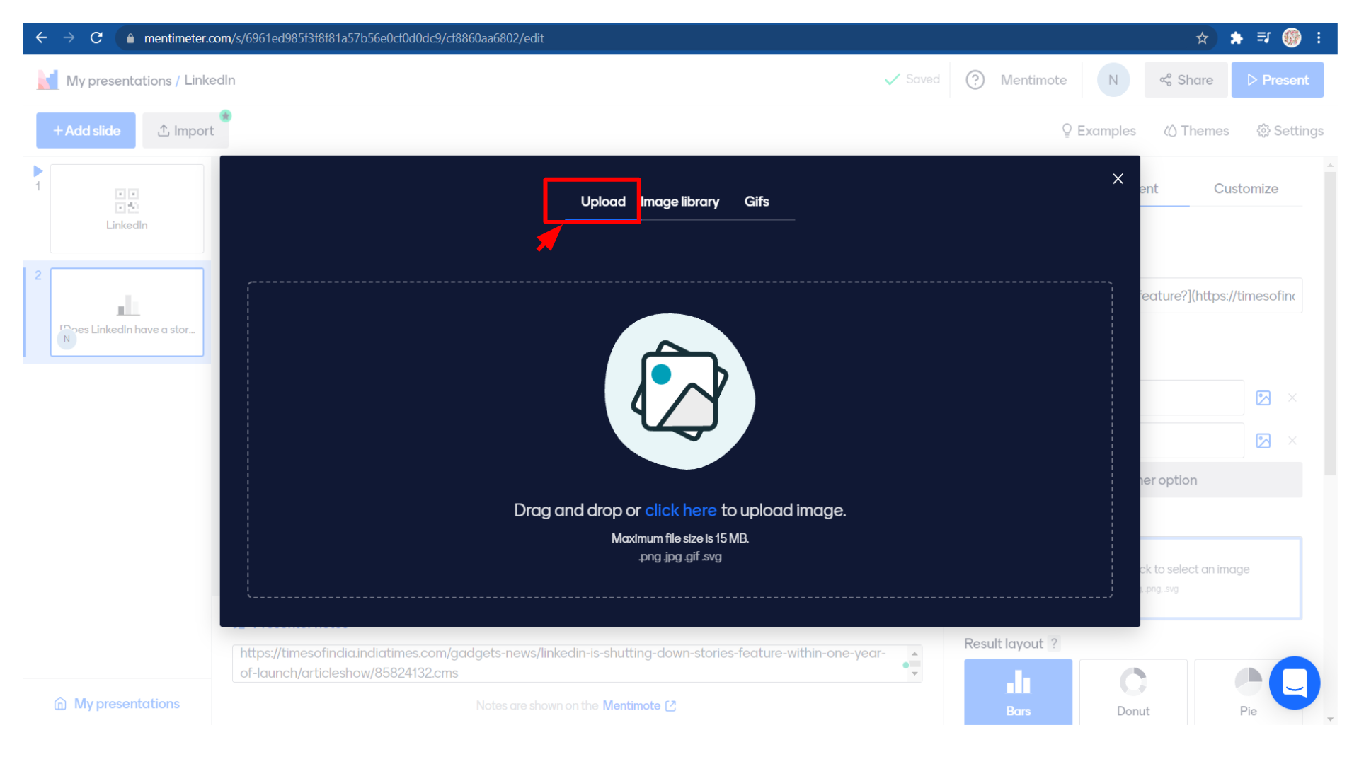
Task: Open the help question mark icon
Action: 975,80
